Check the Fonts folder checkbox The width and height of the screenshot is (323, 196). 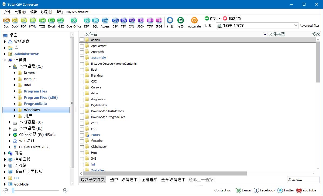pos(82,135)
